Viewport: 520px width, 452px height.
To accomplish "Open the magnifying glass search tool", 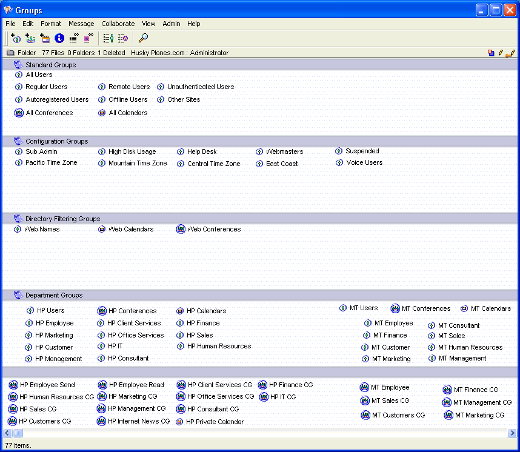I will (x=143, y=38).
